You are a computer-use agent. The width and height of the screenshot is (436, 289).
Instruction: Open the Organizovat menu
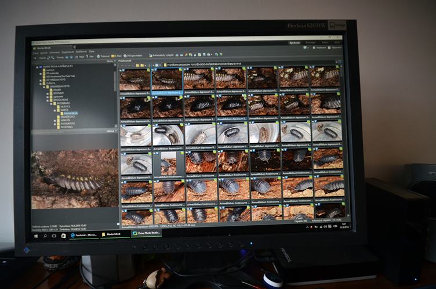pyautogui.click(x=68, y=52)
